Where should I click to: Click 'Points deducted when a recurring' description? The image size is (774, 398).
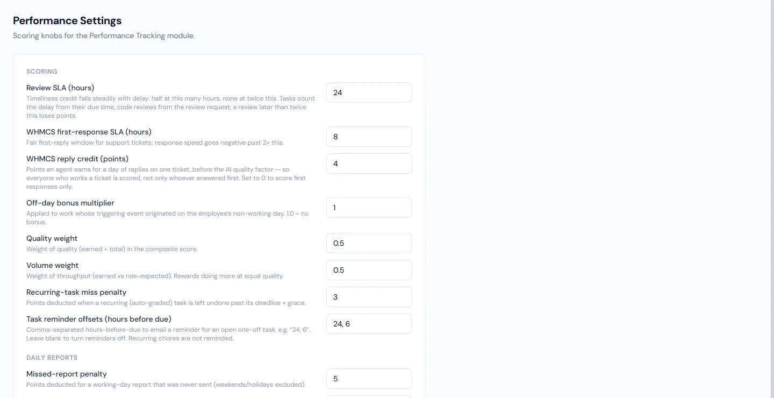click(166, 303)
